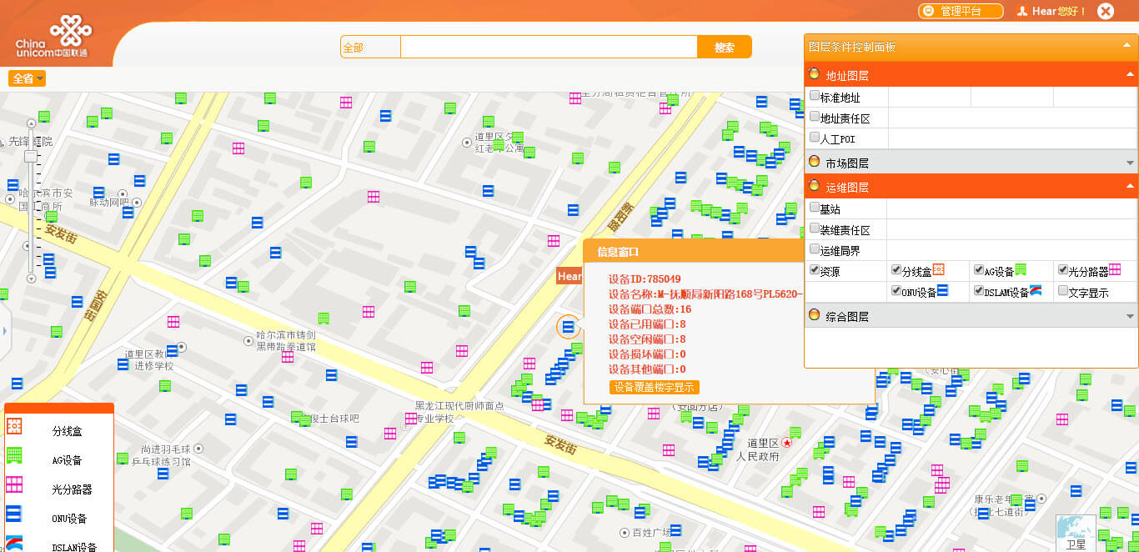Click the 市场图层 yellow indicator icon
Image resolution: width=1139 pixels, height=552 pixels.
(x=815, y=162)
